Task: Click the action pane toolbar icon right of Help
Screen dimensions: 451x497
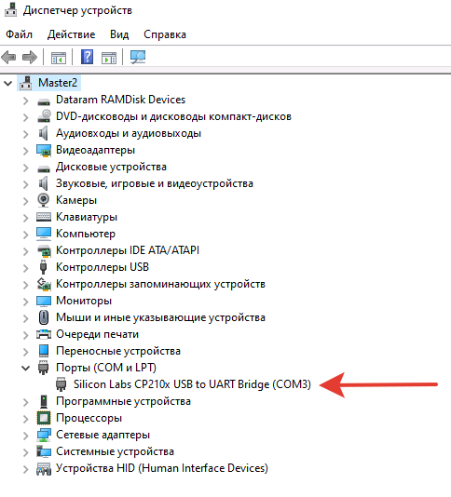Action: pyautogui.click(x=109, y=58)
